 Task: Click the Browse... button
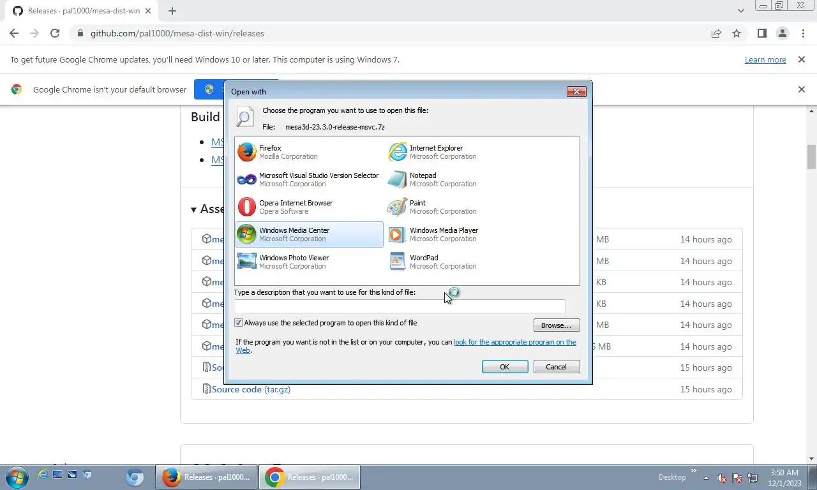tap(557, 325)
